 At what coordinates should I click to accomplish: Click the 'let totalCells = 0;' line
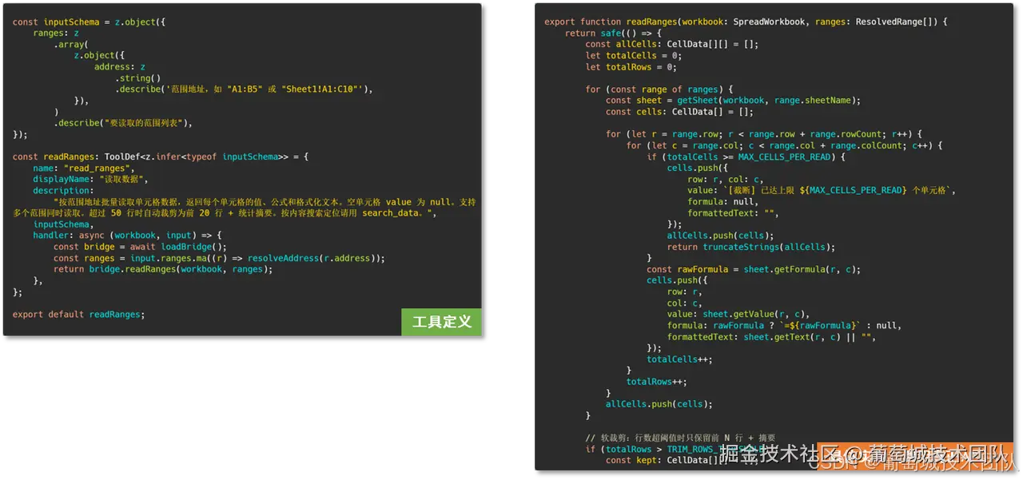pos(634,55)
